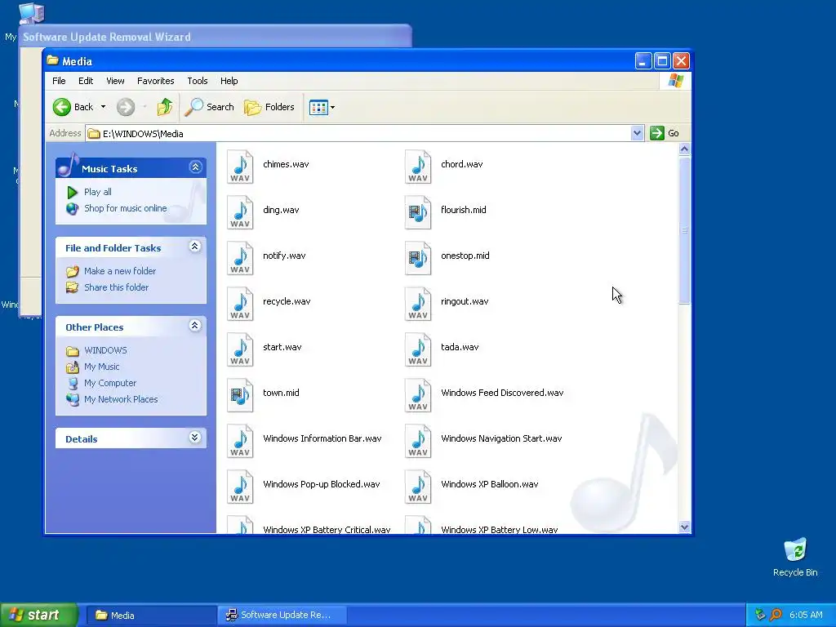Image resolution: width=836 pixels, height=627 pixels.
Task: Open the Views dropdown button
Action: [322, 107]
